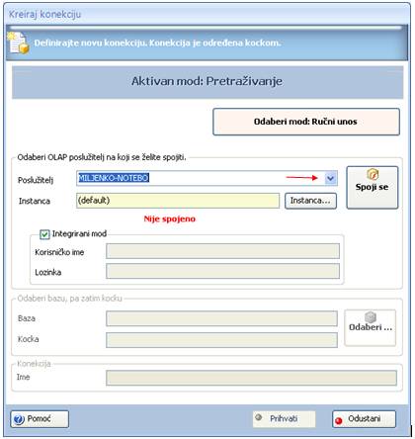Expand the Poslužitelj server dropdown arrow
The image size is (415, 439).
(330, 178)
